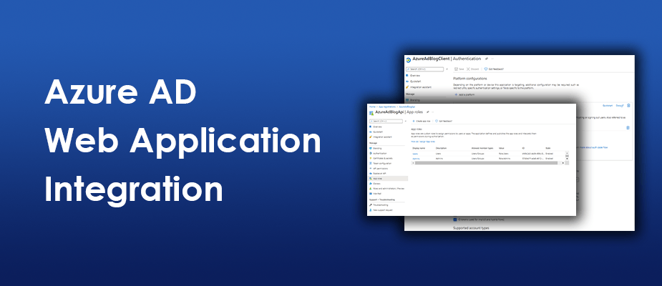Click the upper trash icon in Authentication window

tap(628, 105)
